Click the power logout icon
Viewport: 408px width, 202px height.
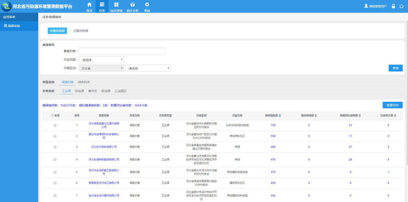pos(401,6)
